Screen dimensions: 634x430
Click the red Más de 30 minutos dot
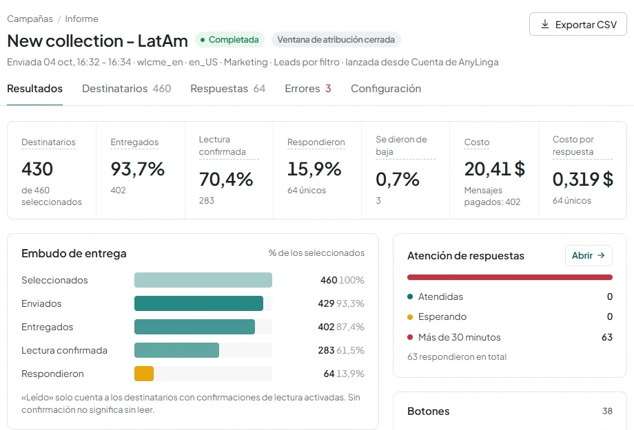pos(410,337)
